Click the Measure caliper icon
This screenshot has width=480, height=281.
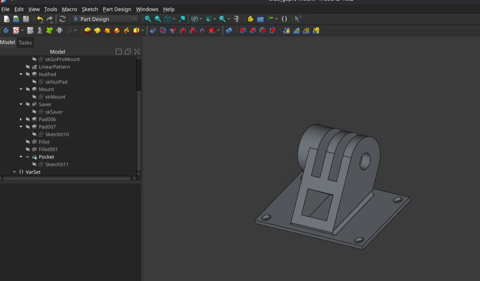[236, 19]
